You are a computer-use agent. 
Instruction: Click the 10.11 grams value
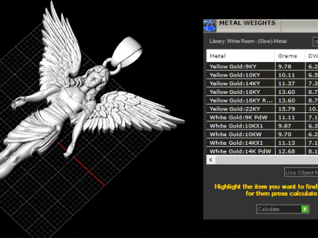pos(286,75)
